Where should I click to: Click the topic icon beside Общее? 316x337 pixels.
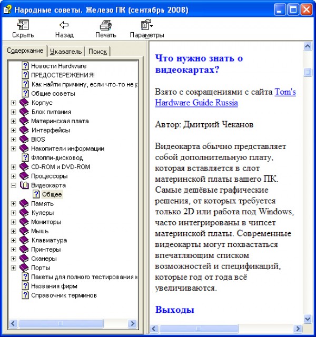pyautogui.click(x=36, y=194)
